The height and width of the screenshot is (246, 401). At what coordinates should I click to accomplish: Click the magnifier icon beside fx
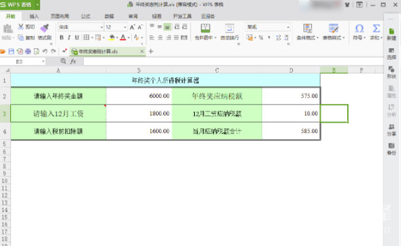(x=63, y=61)
